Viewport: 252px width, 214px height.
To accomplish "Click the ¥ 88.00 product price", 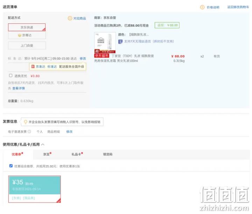I will (178, 56).
